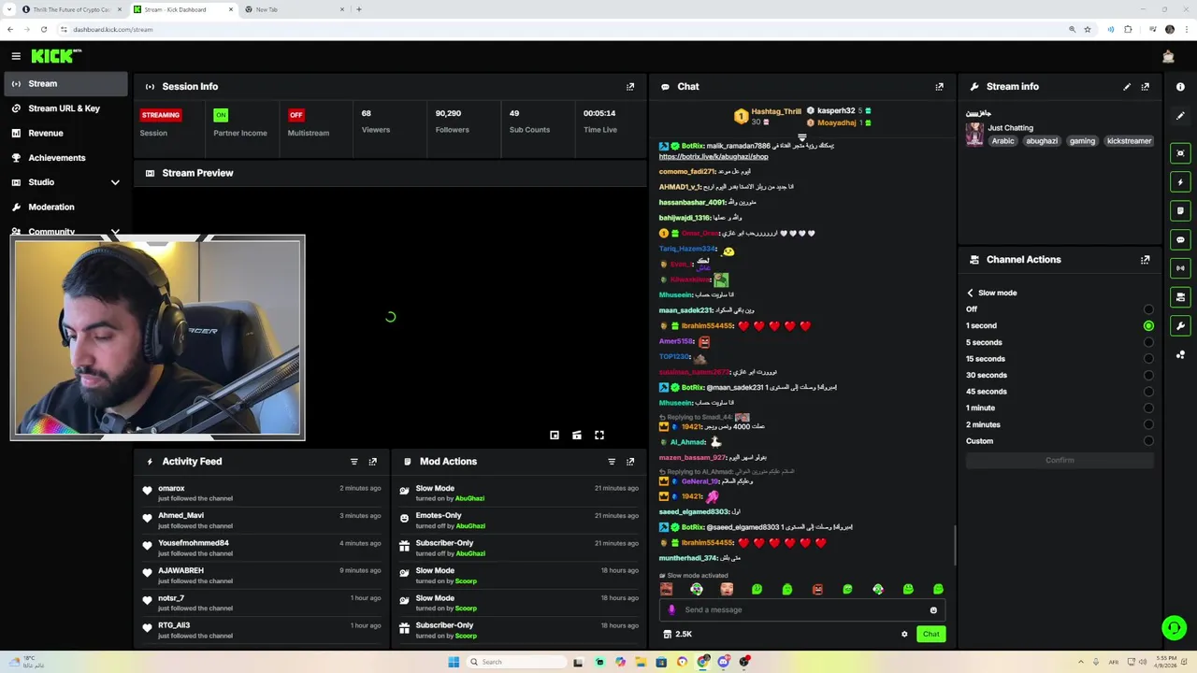Click picture-in-picture icon in Stream Preview

(555, 435)
